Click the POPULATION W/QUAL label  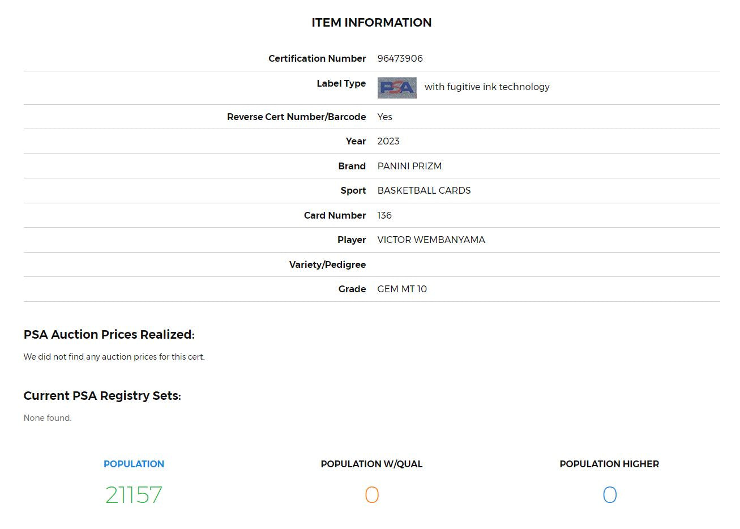[x=371, y=464]
